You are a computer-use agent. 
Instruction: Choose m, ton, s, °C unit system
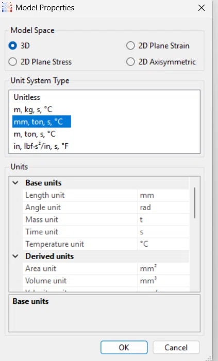[35, 134]
